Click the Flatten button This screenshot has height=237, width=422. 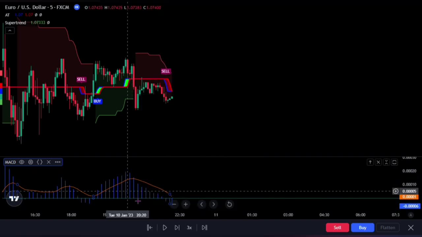tap(388, 227)
